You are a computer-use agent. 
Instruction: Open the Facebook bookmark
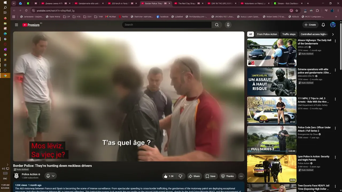(162, 17)
